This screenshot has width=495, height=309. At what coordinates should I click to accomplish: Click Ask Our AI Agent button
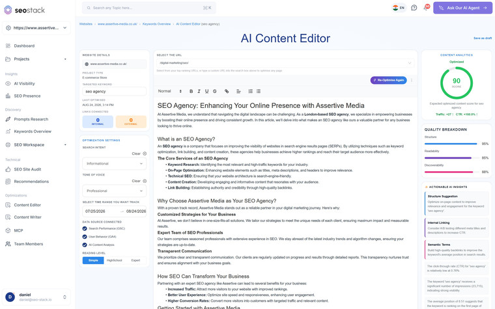point(462,8)
